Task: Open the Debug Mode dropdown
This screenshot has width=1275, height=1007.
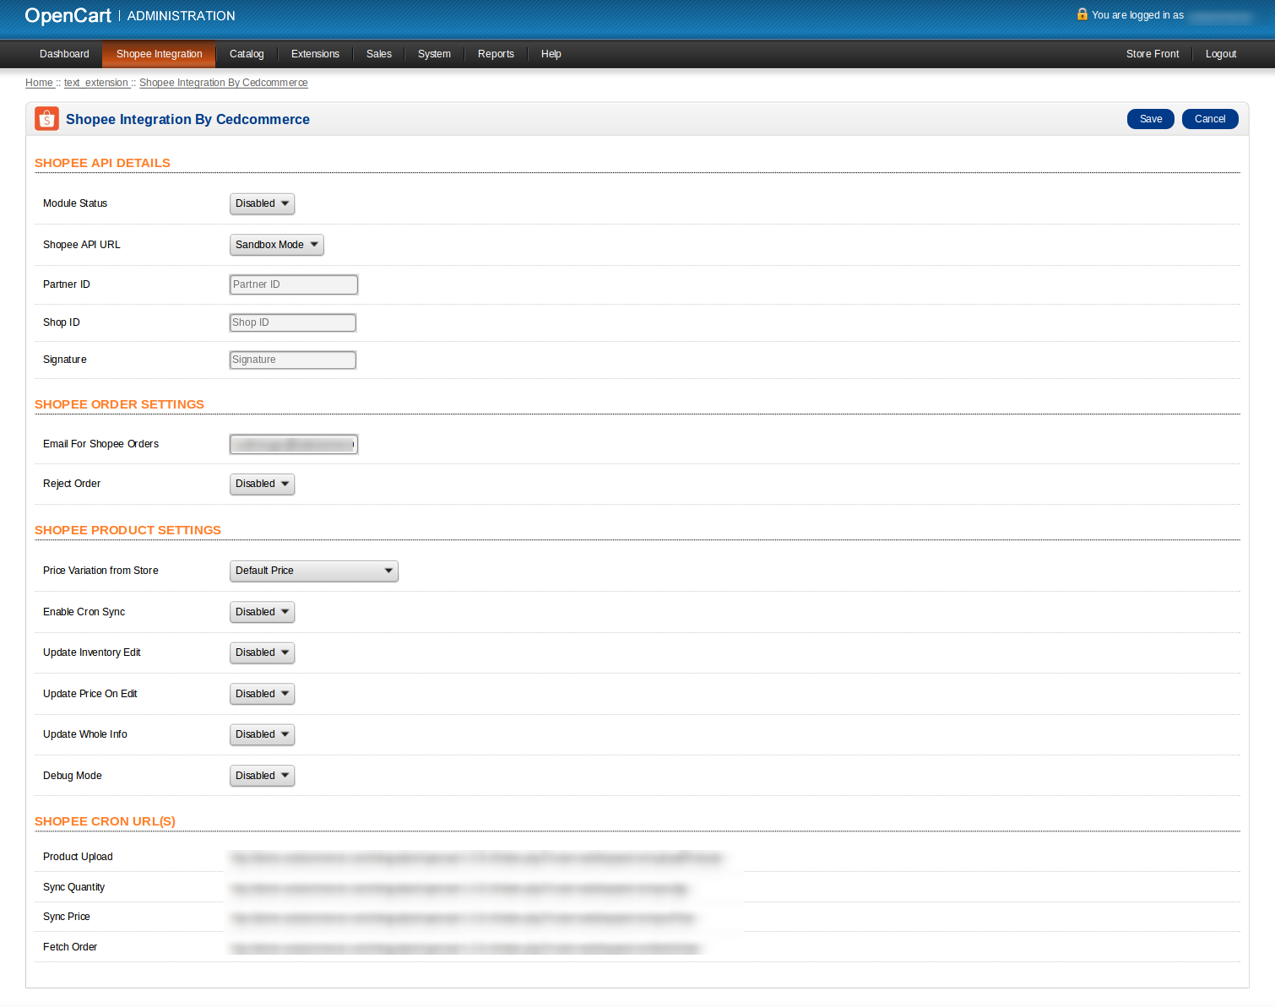Action: [262, 776]
